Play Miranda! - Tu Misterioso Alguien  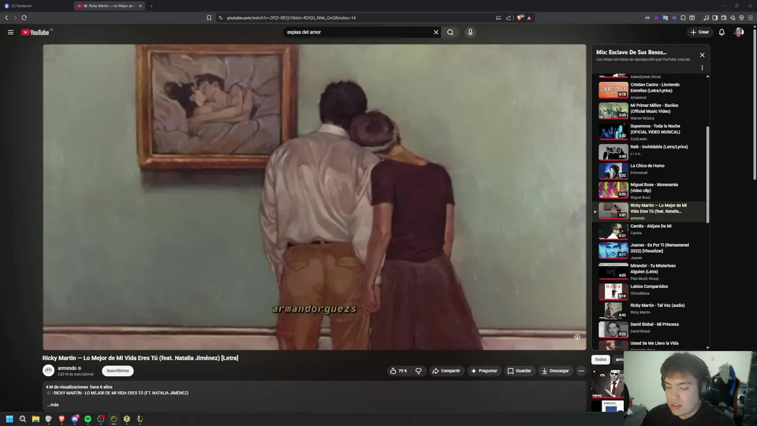pyautogui.click(x=649, y=271)
